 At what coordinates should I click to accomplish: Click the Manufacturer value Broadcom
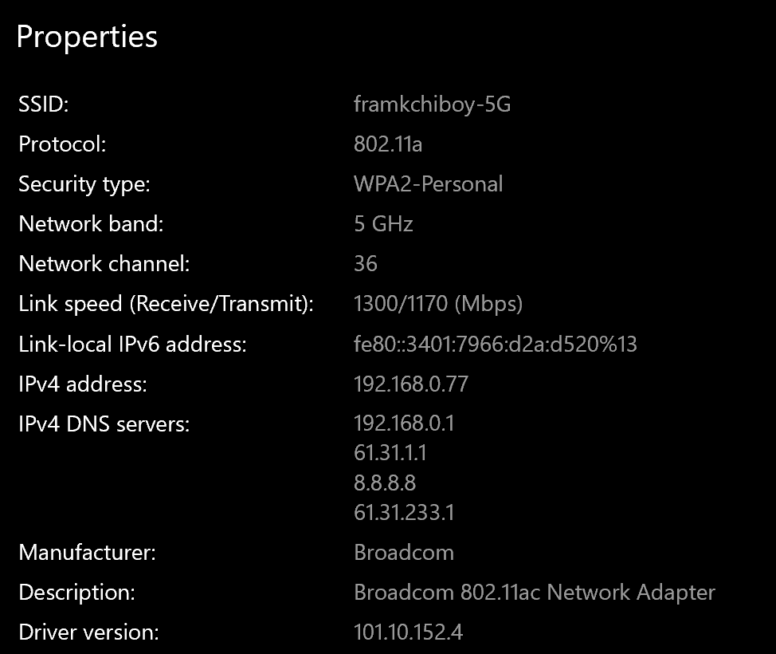tap(404, 553)
